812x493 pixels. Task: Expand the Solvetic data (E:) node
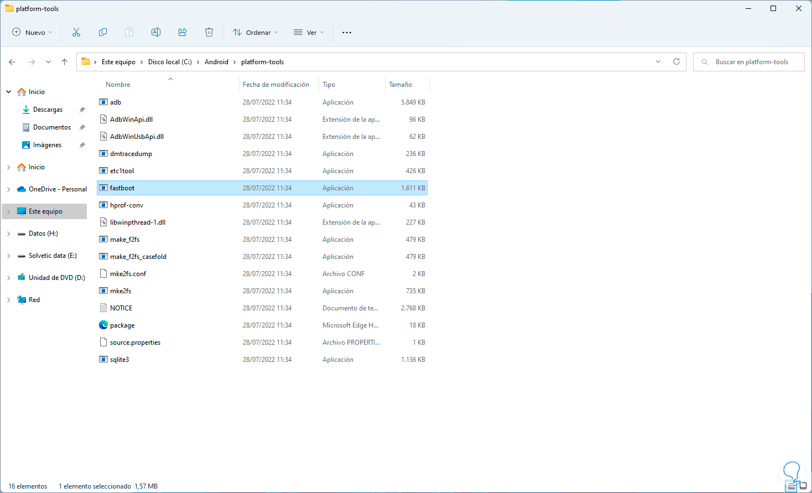9,256
